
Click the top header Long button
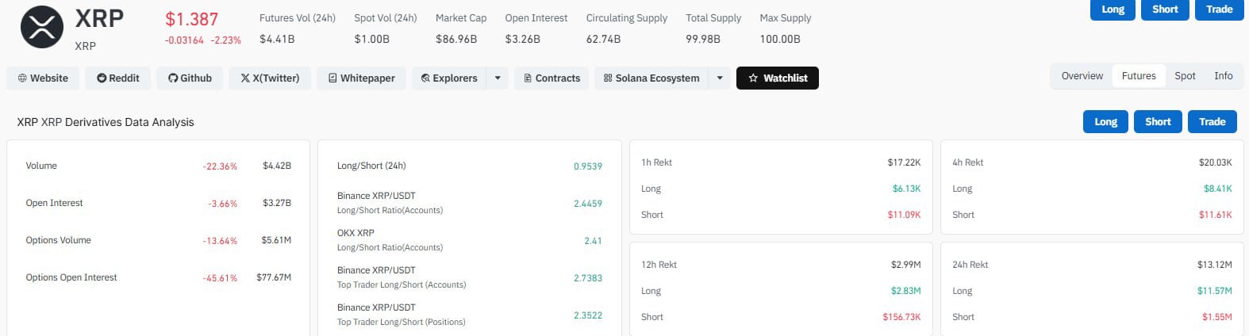[x=1113, y=10]
